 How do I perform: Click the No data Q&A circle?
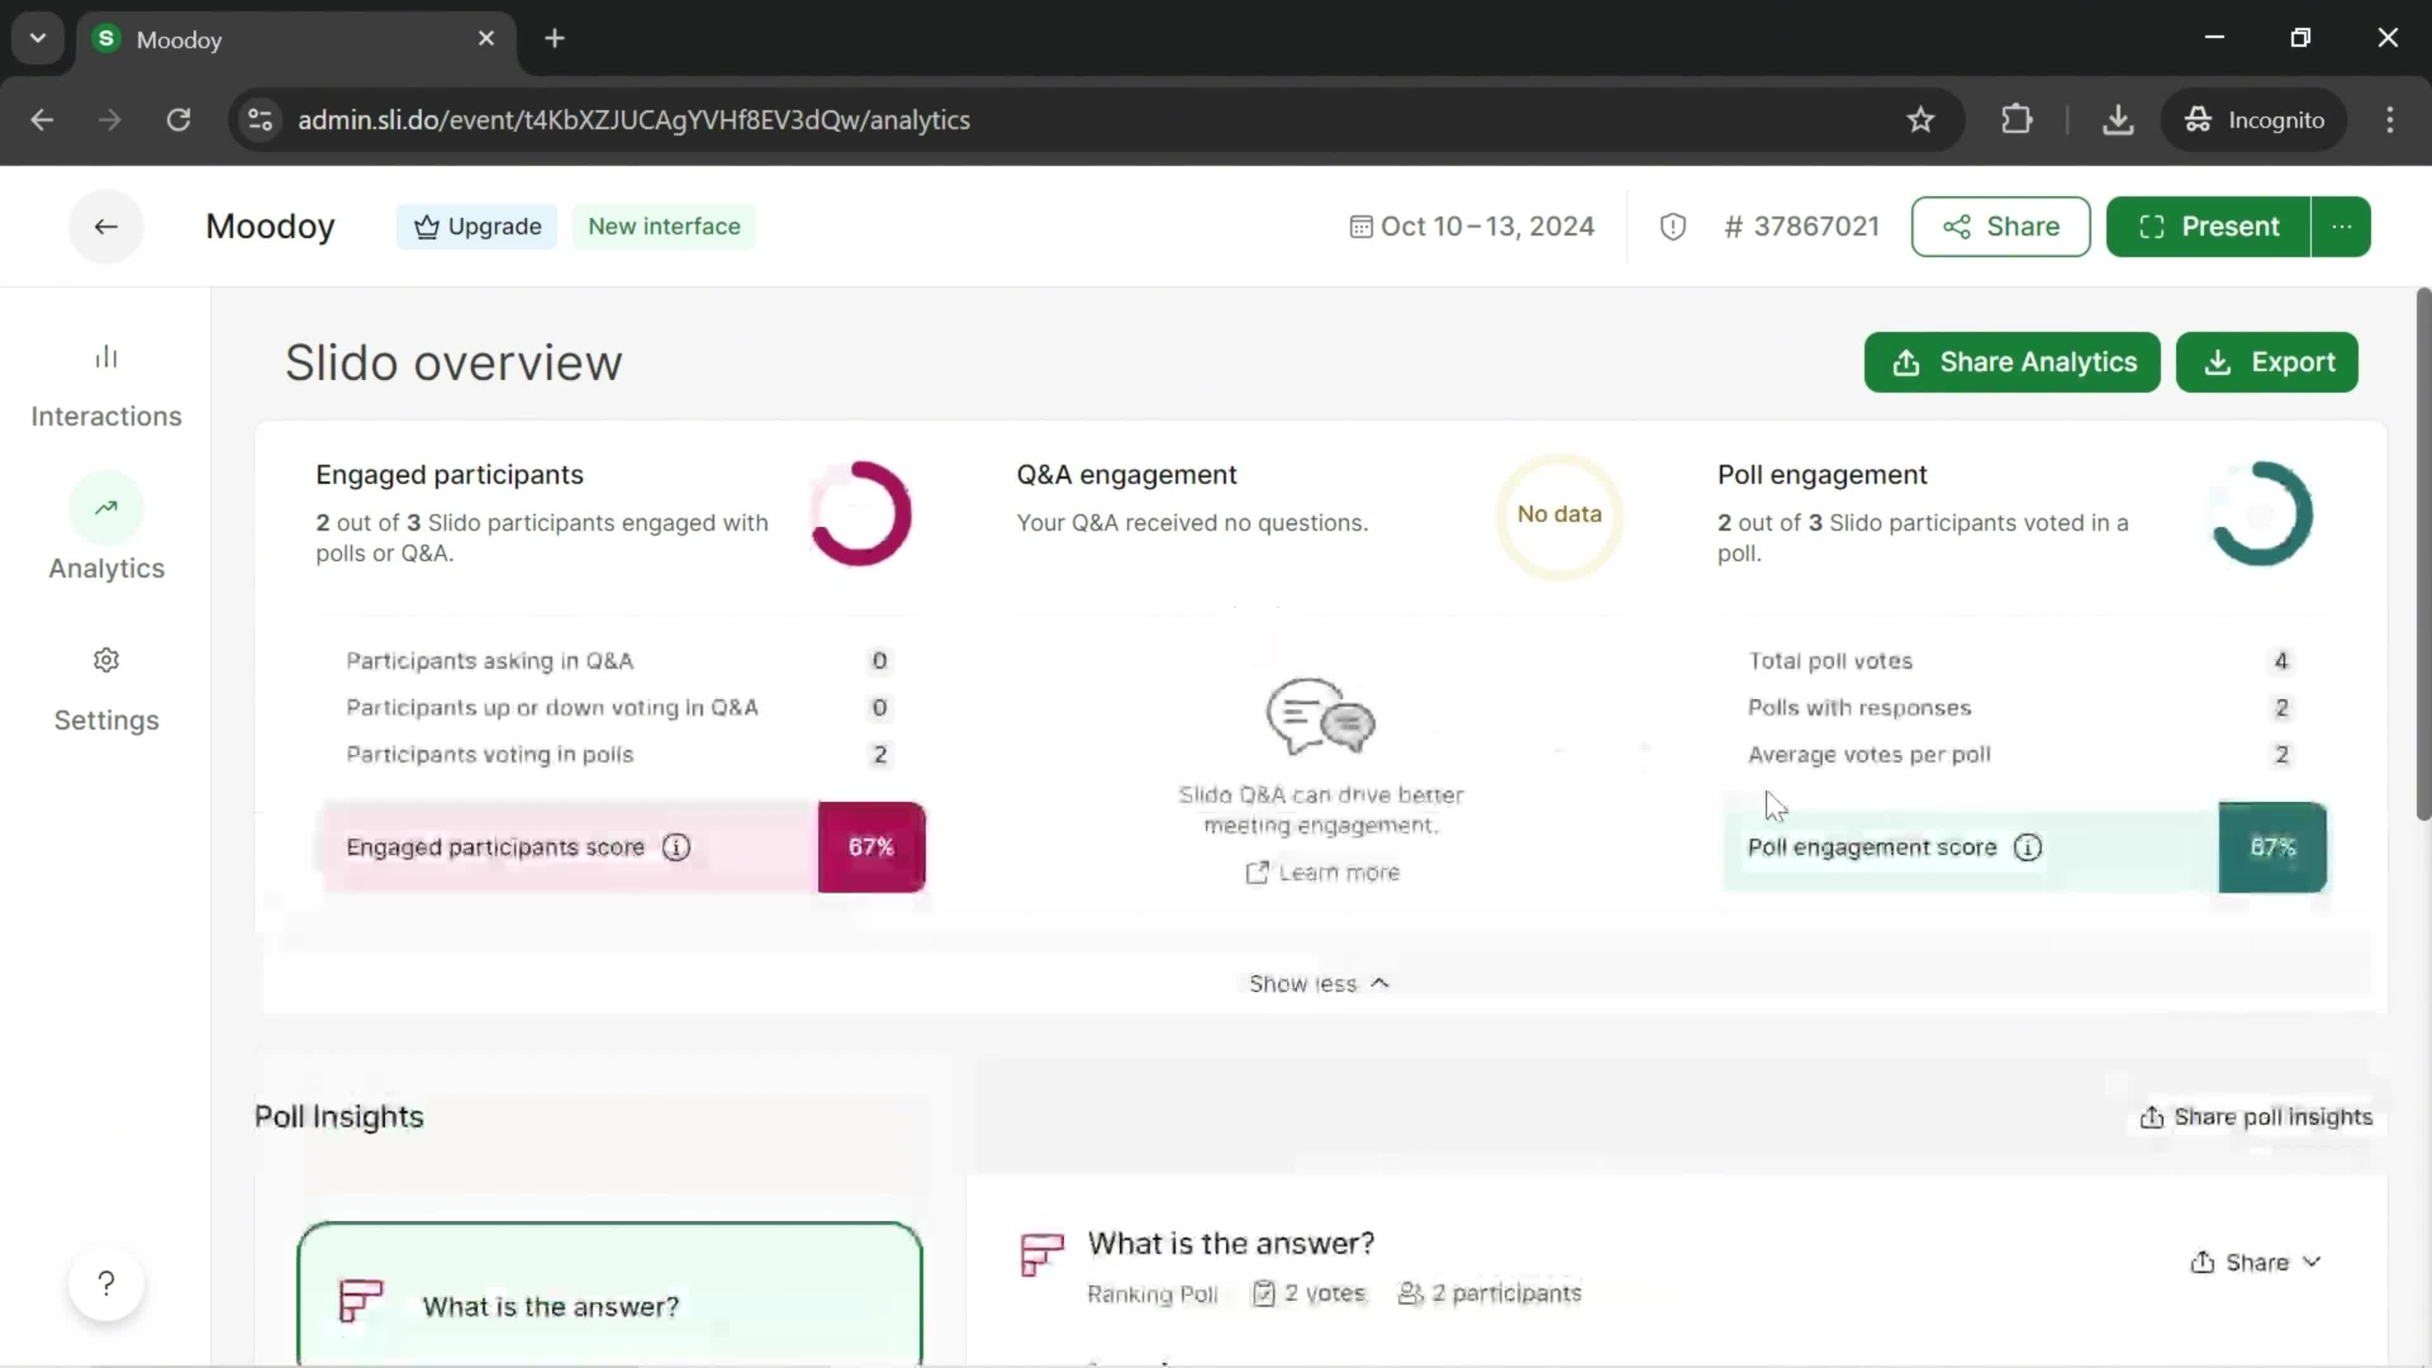pyautogui.click(x=1560, y=516)
